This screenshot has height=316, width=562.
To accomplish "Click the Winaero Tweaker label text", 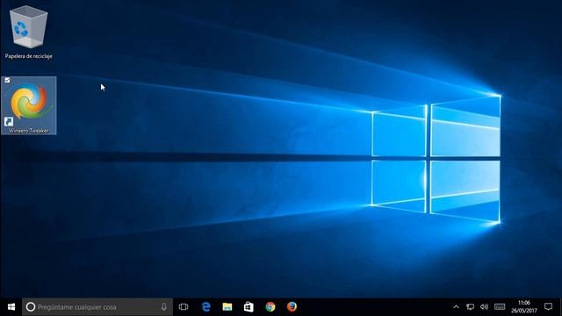I will (x=29, y=131).
